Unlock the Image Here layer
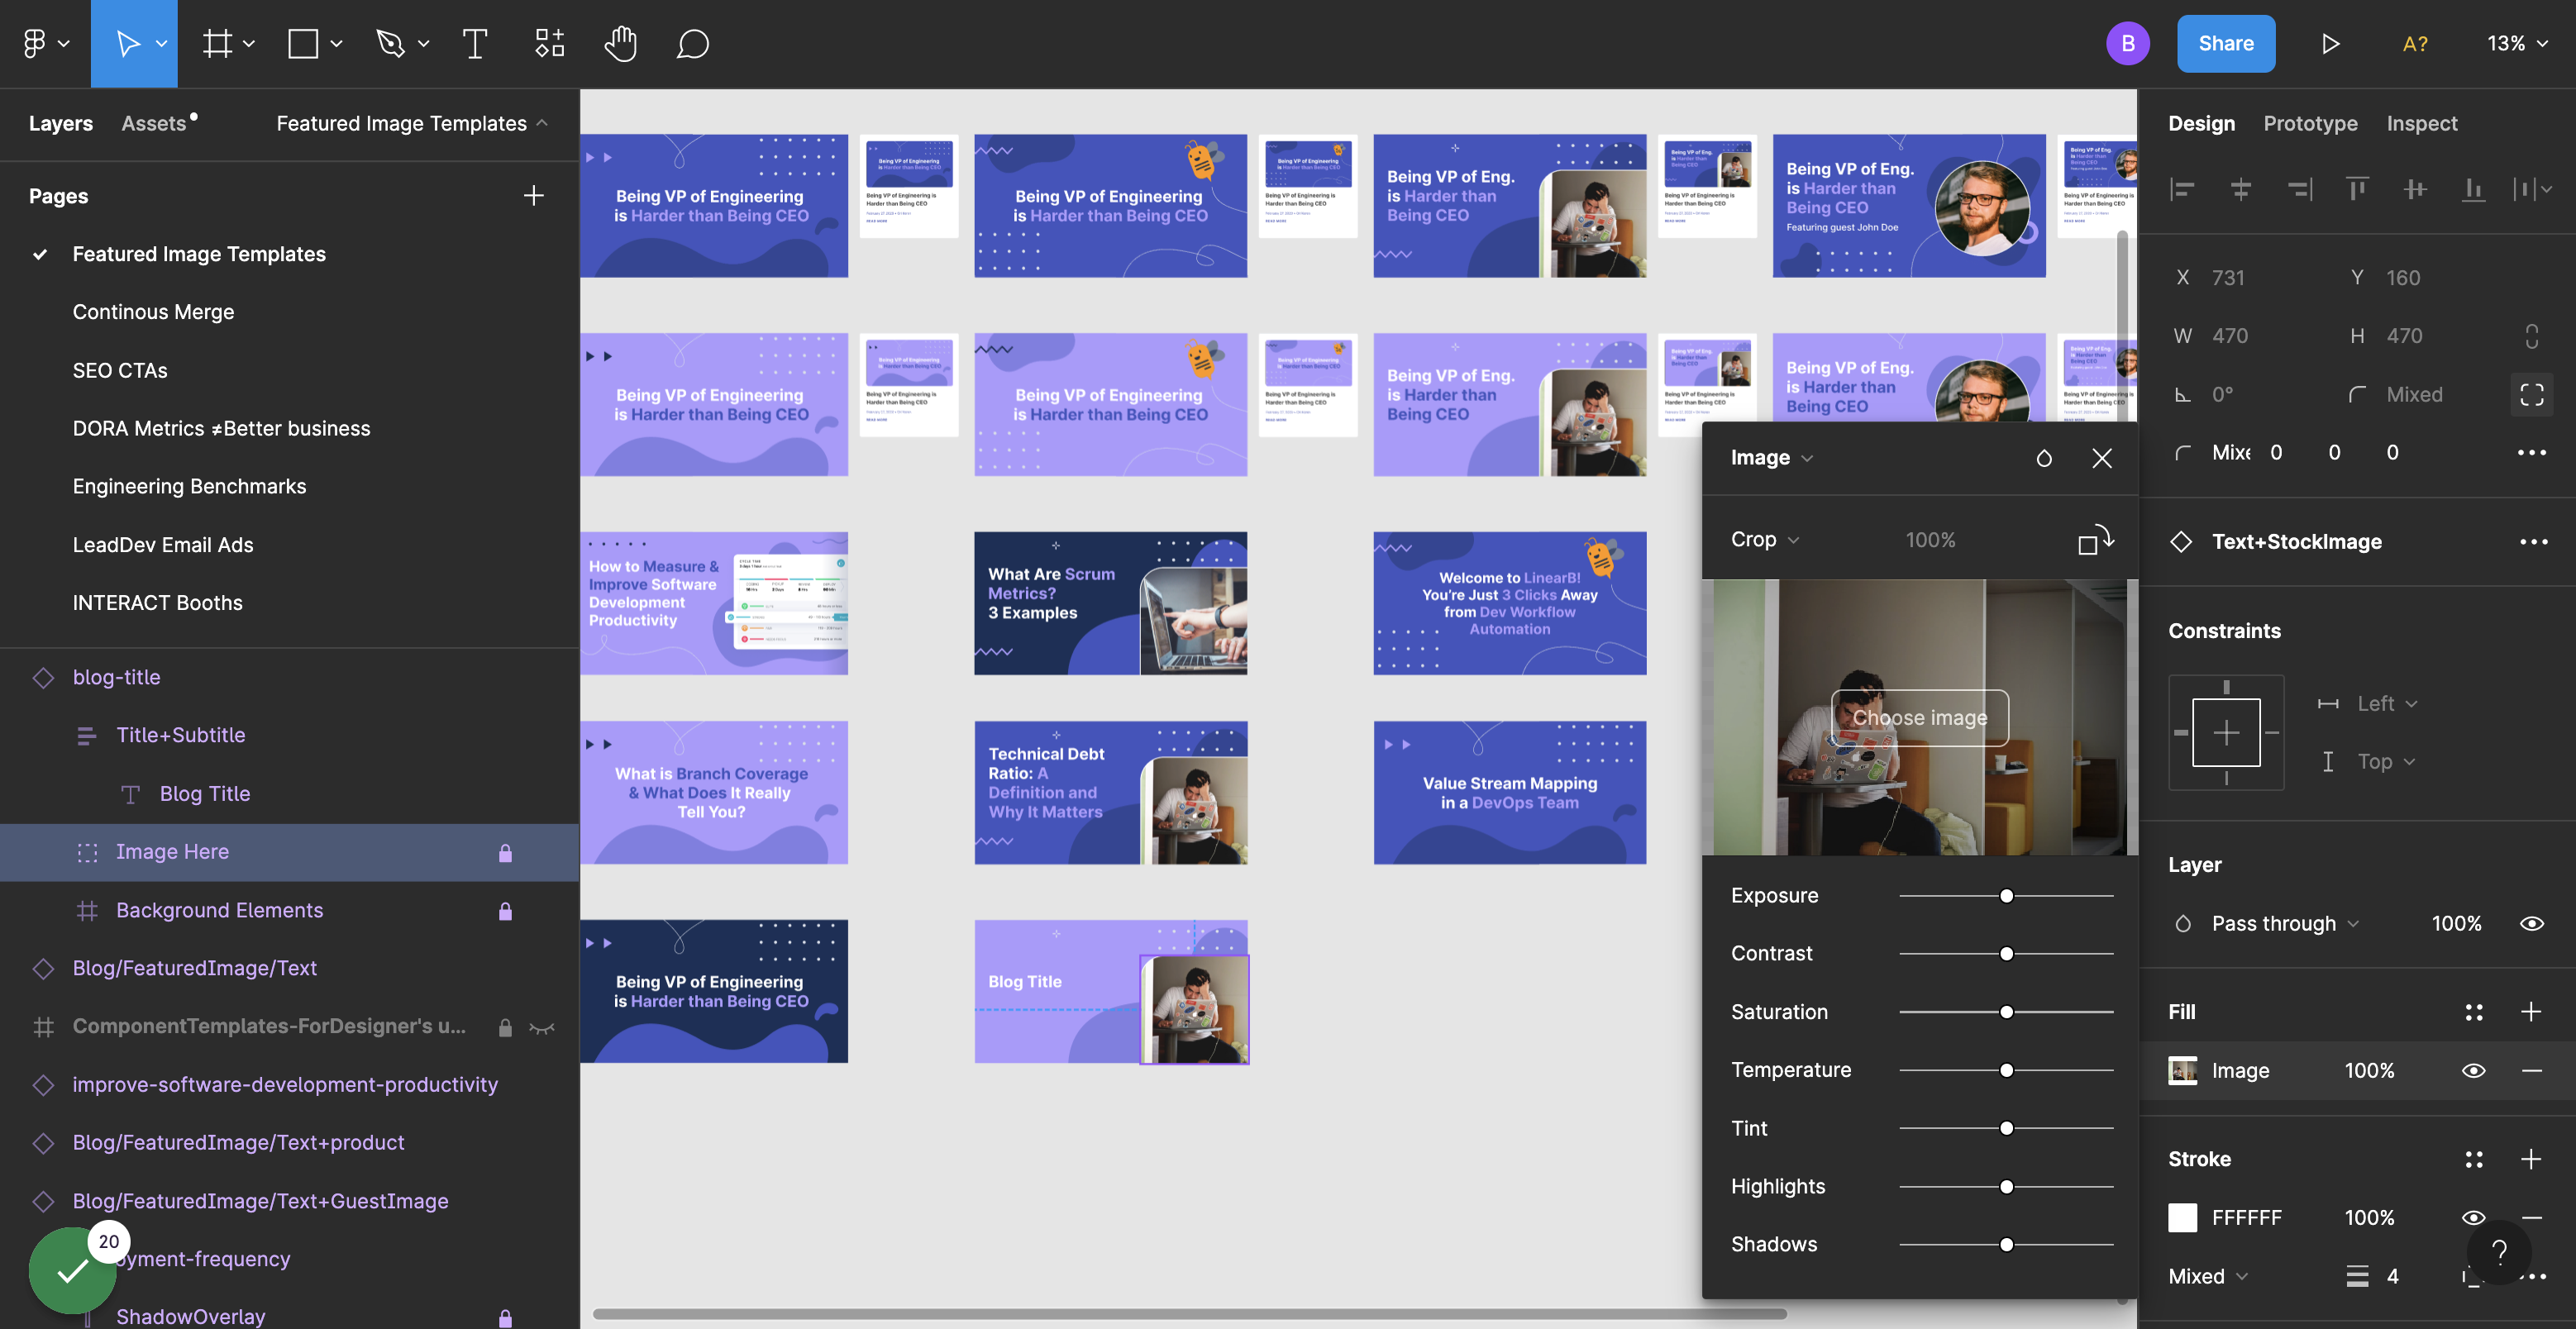The width and height of the screenshot is (2576, 1329). 505,852
